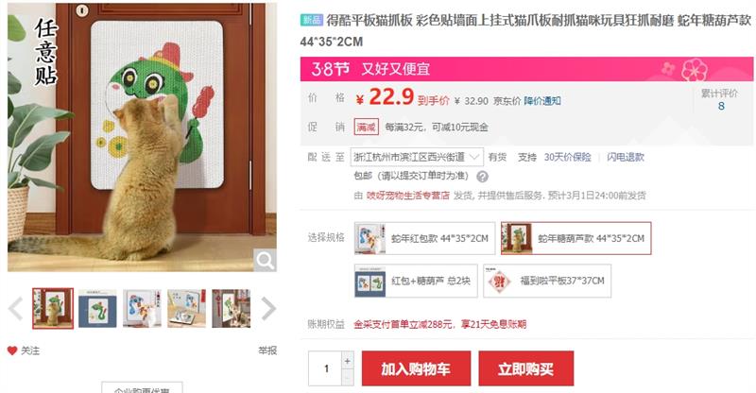
Task: Click 加入购物车 button
Action: coord(416,368)
